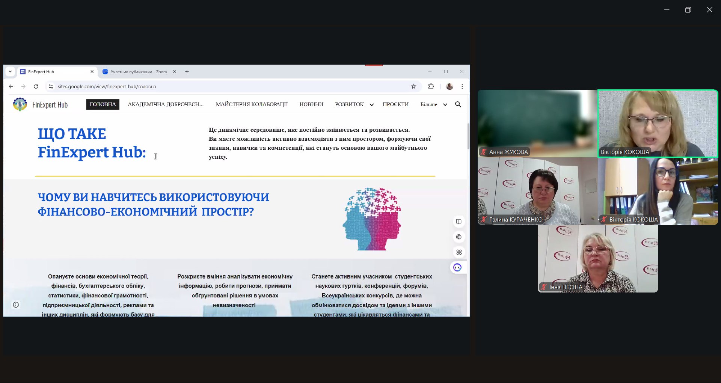The height and width of the screenshot is (383, 721).
Task: Open the site search magnifier icon
Action: click(x=458, y=104)
